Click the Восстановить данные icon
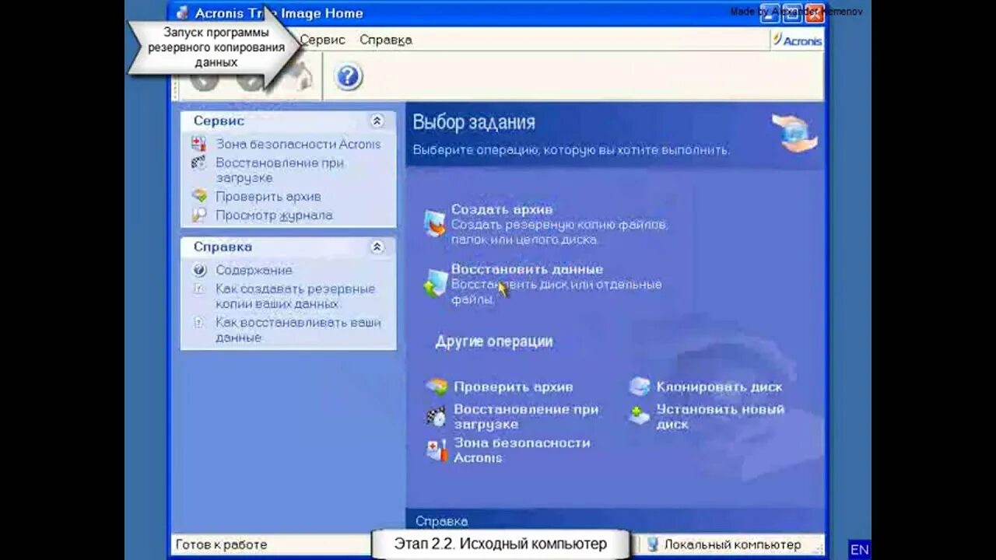 click(435, 283)
